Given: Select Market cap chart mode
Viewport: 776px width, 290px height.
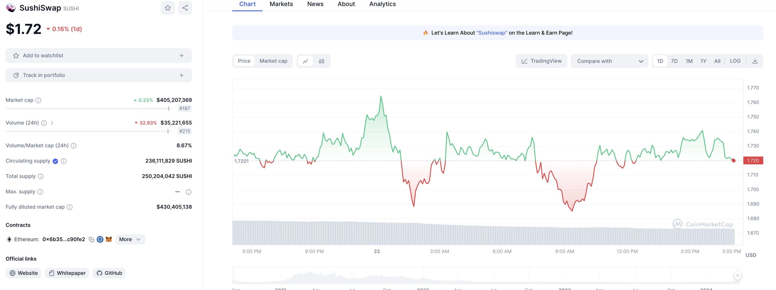Looking at the screenshot, I should 273,61.
